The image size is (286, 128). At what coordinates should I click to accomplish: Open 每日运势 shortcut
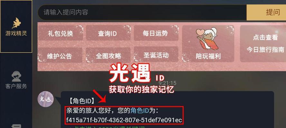(x=156, y=33)
